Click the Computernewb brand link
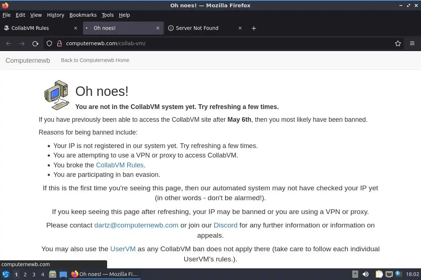421x280 pixels. (28, 61)
